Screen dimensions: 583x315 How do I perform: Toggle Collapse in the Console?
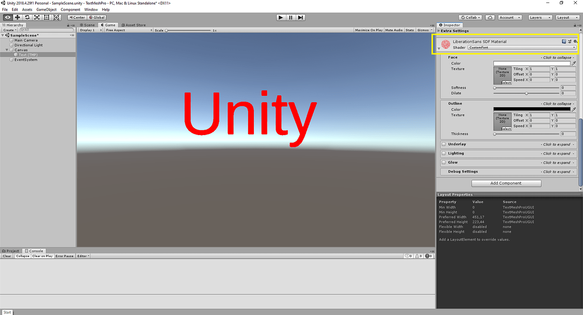click(23, 256)
